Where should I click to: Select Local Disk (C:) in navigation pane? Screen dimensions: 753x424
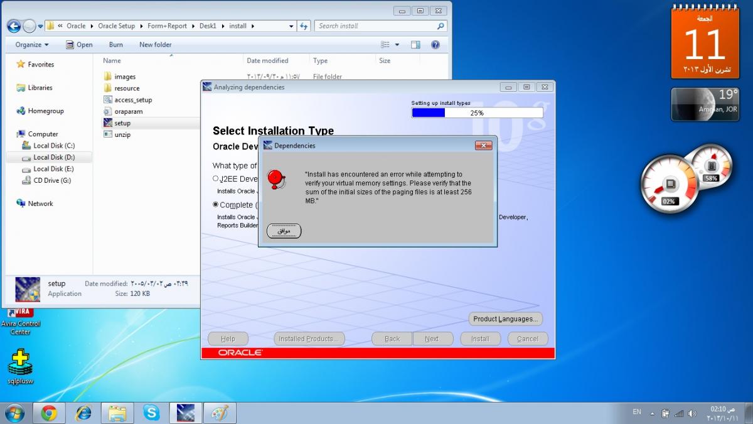point(53,146)
